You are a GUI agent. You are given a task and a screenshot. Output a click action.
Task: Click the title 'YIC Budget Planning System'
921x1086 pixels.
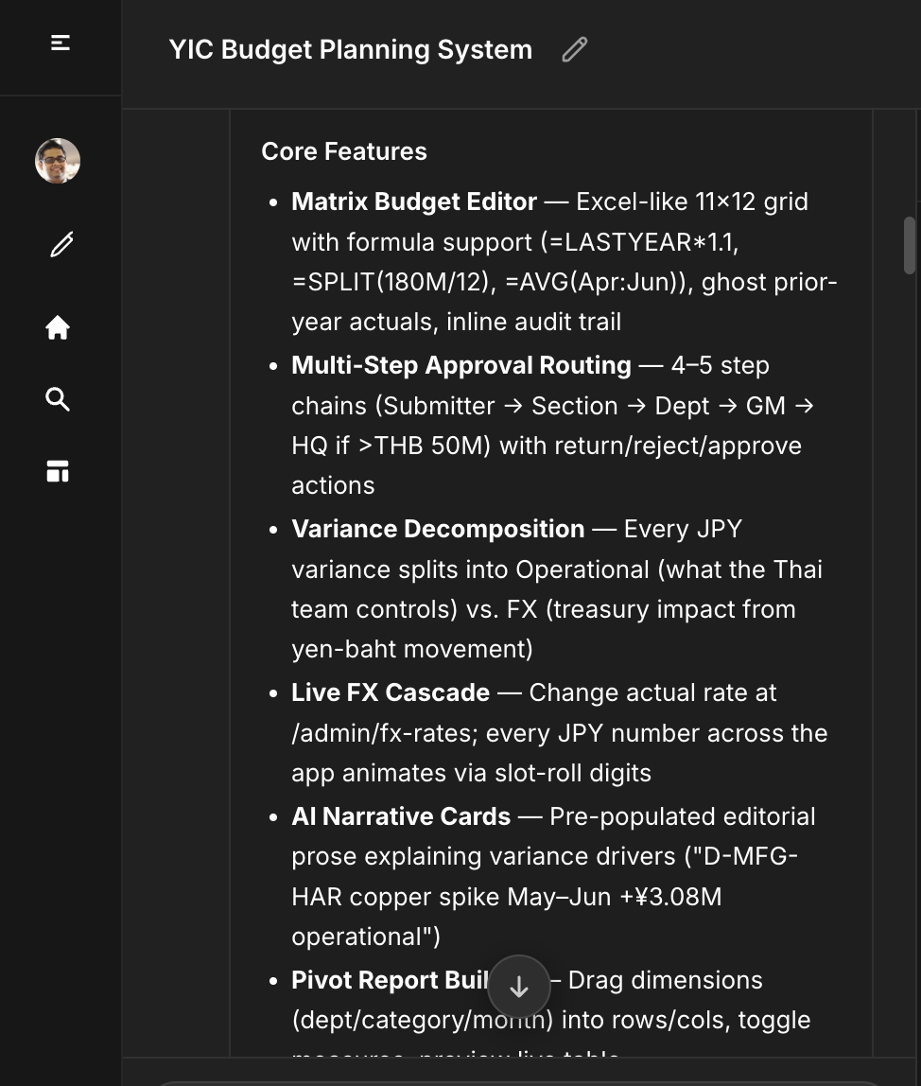pos(350,49)
